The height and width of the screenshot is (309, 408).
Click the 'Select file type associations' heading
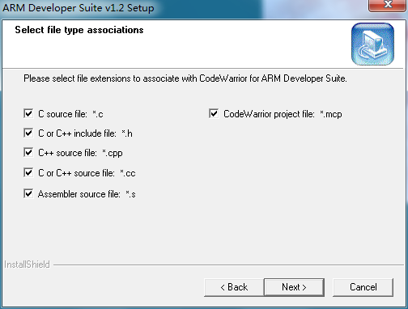pos(79,30)
